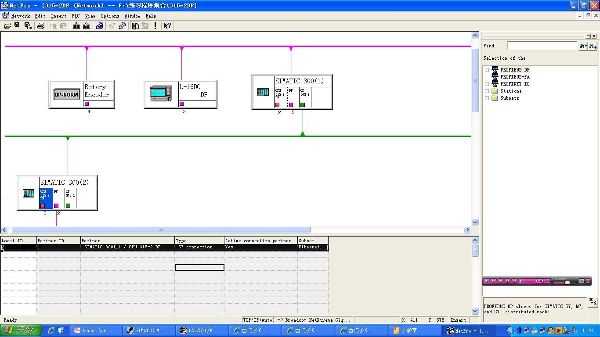Select CPU 315-2 DP module in SIMATIC 300(1)
600x337 pixels.
pos(281,97)
